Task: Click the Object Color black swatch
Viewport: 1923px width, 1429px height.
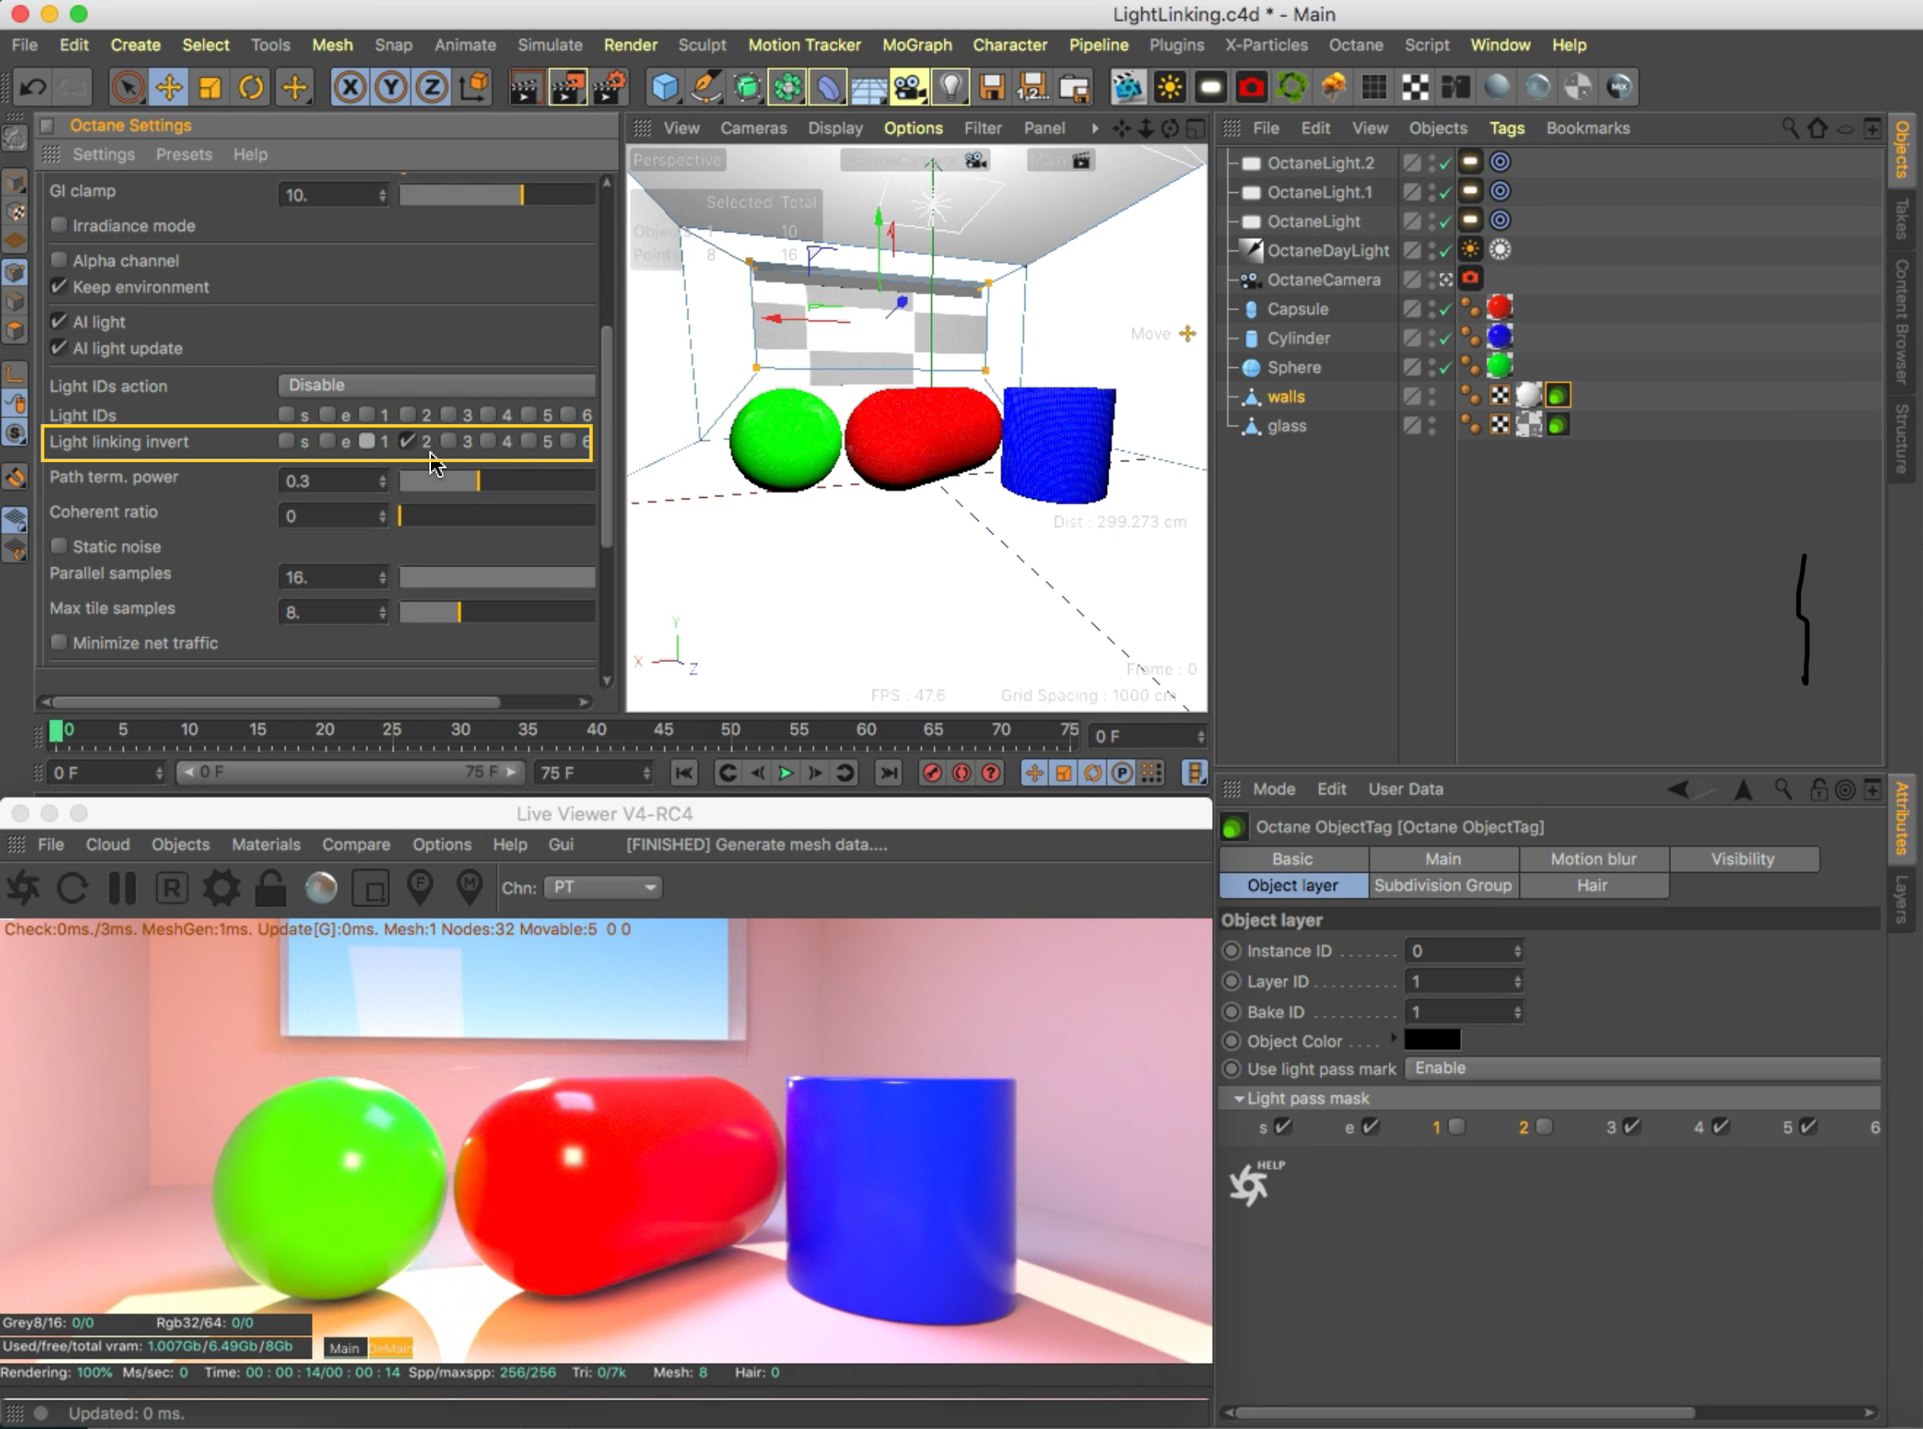Action: tap(1432, 1041)
